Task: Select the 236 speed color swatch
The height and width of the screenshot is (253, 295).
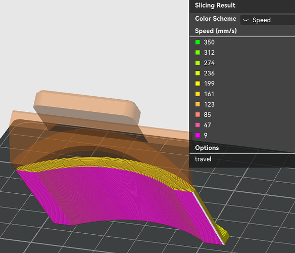Action: (198, 73)
